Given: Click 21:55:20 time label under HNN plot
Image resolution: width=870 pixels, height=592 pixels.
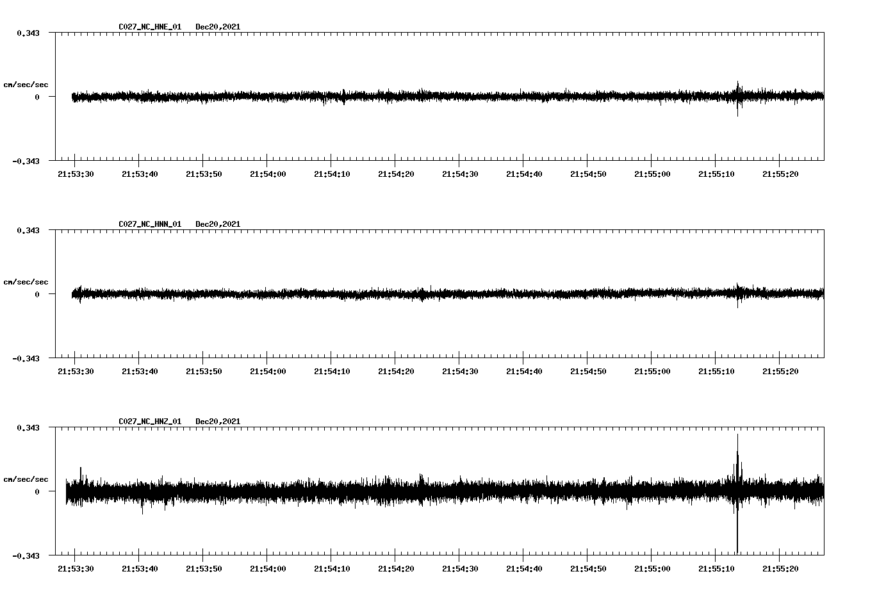Looking at the screenshot, I should (780, 371).
